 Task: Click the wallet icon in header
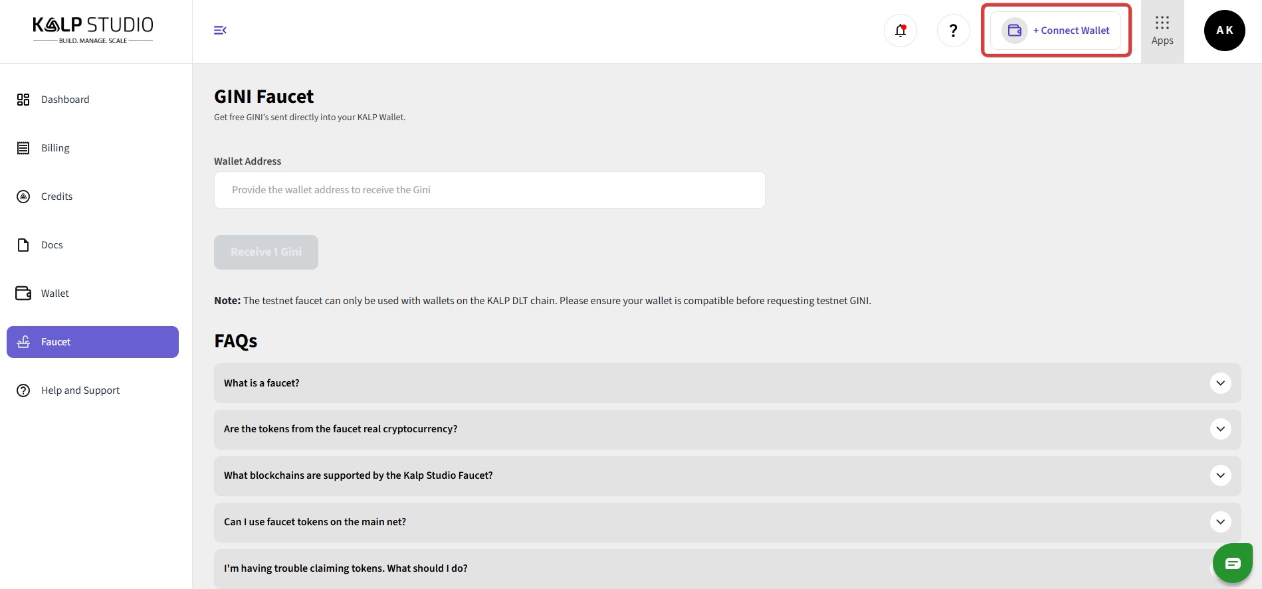1014,31
